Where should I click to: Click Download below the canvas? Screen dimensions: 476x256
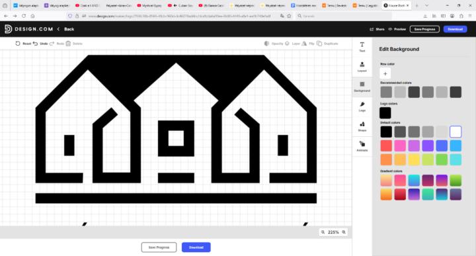tap(196, 247)
